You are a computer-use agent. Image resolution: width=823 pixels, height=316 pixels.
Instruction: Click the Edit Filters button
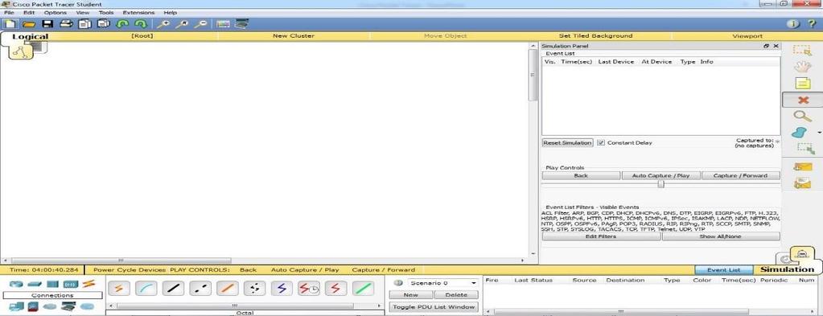tap(601, 236)
